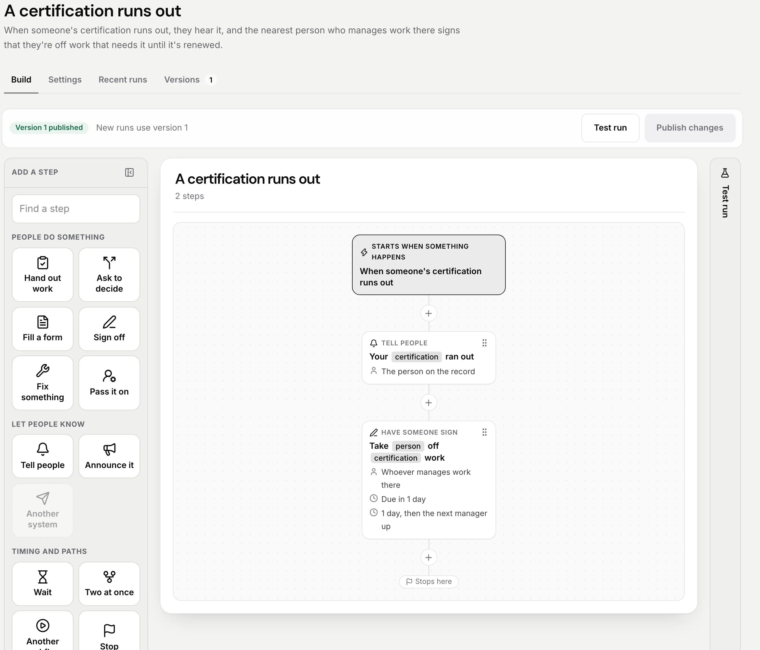Add a Tell people step
This screenshot has height=650, width=760.
pos(43,456)
